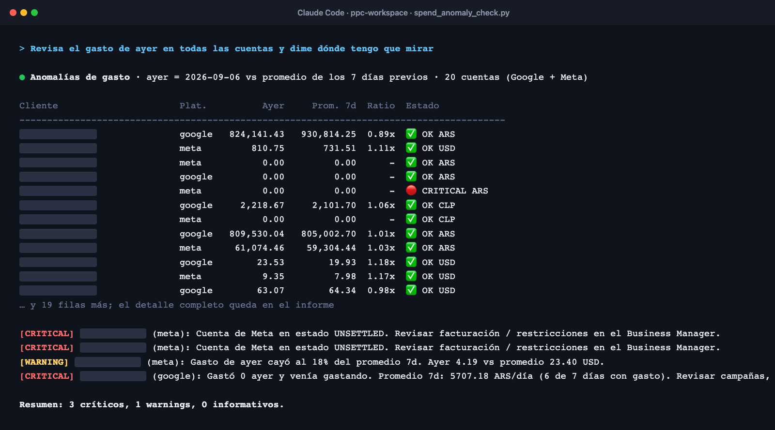
Task: Click the green check in the 810.75 row
Action: [411, 148]
